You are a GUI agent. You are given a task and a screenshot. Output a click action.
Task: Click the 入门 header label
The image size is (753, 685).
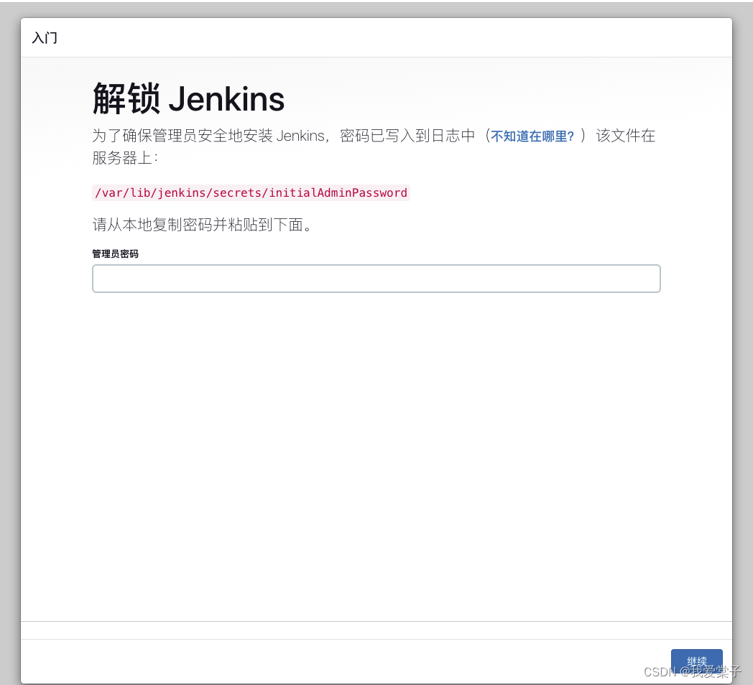pos(45,38)
